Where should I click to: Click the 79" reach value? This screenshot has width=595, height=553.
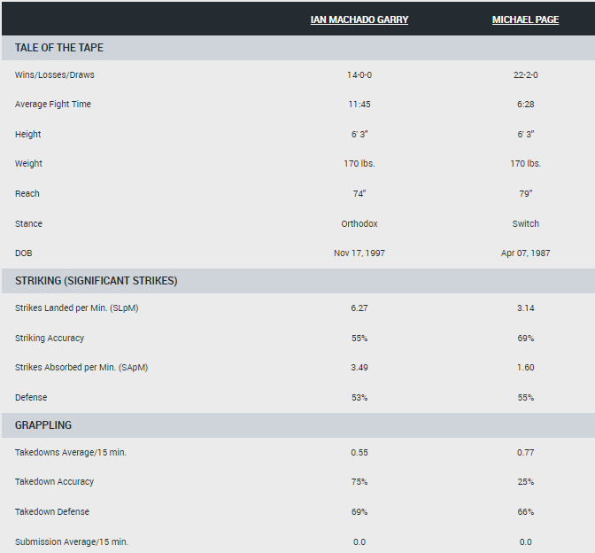pos(525,194)
